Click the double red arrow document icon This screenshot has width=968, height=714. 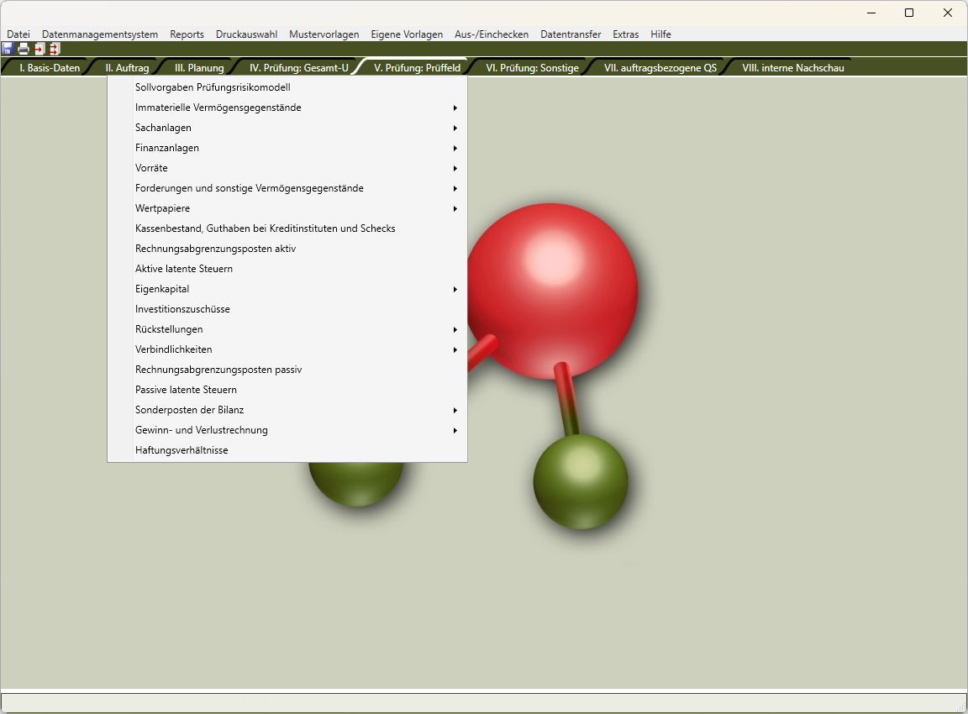coord(54,49)
